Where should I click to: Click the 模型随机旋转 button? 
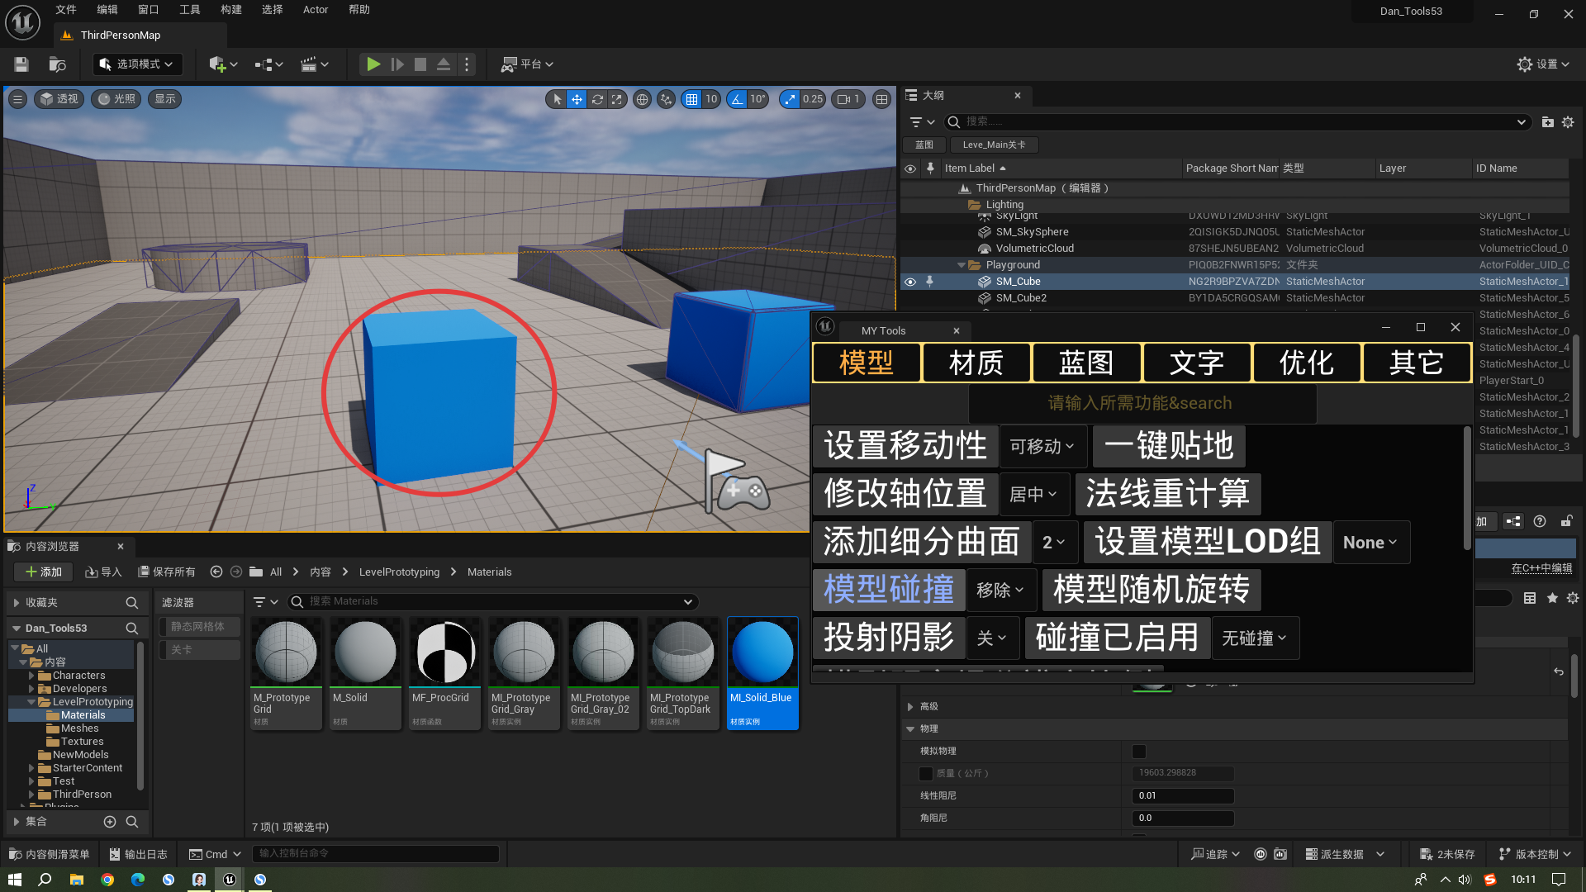pyautogui.click(x=1152, y=590)
